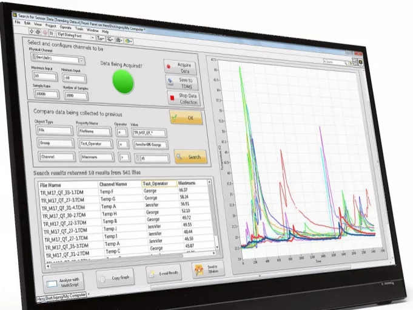The height and width of the screenshot is (310, 413).
Task: Click the Number of Samples field
Action: point(76,96)
